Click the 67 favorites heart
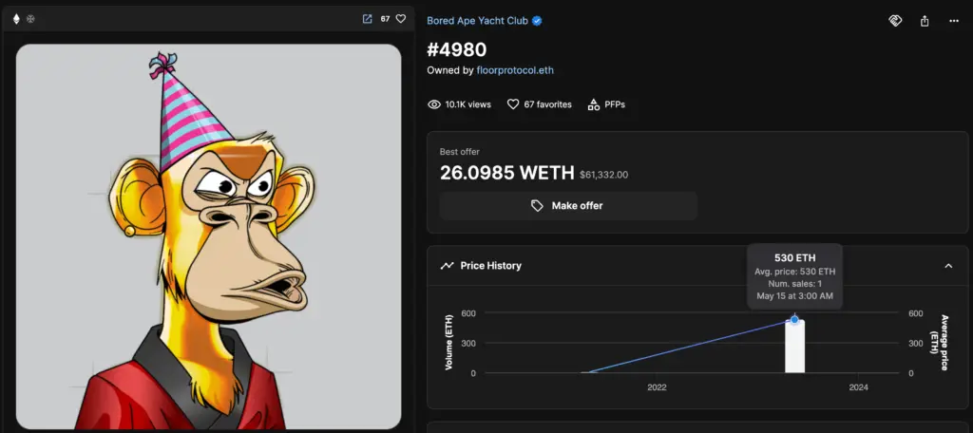 point(512,104)
